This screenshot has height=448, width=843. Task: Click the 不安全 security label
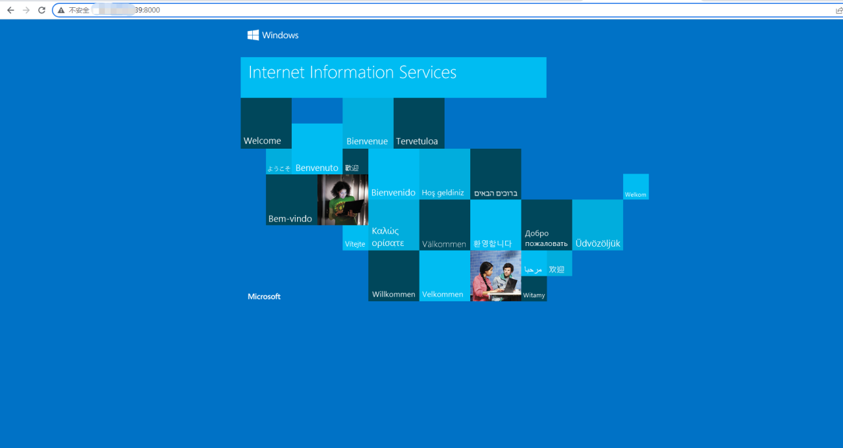tap(79, 11)
